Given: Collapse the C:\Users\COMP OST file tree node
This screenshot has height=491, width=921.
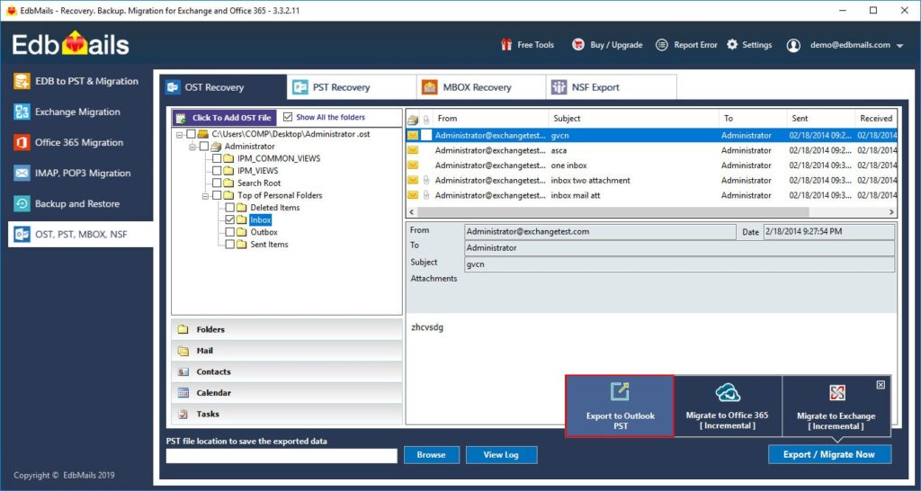Looking at the screenshot, I should click(180, 135).
